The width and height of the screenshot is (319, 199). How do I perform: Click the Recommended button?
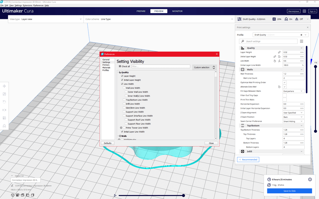[248, 160]
